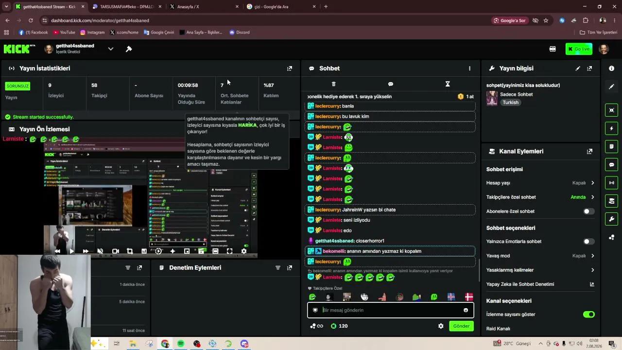The height and width of the screenshot is (350, 622).
Task: Toggle the broadcast signal widget sidebar icon
Action: tap(612, 183)
